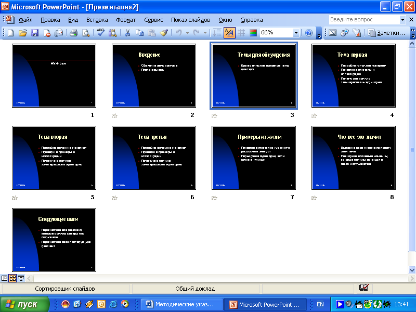This screenshot has height=312, width=416.
Task: Open the Справка menu
Action: 252,20
